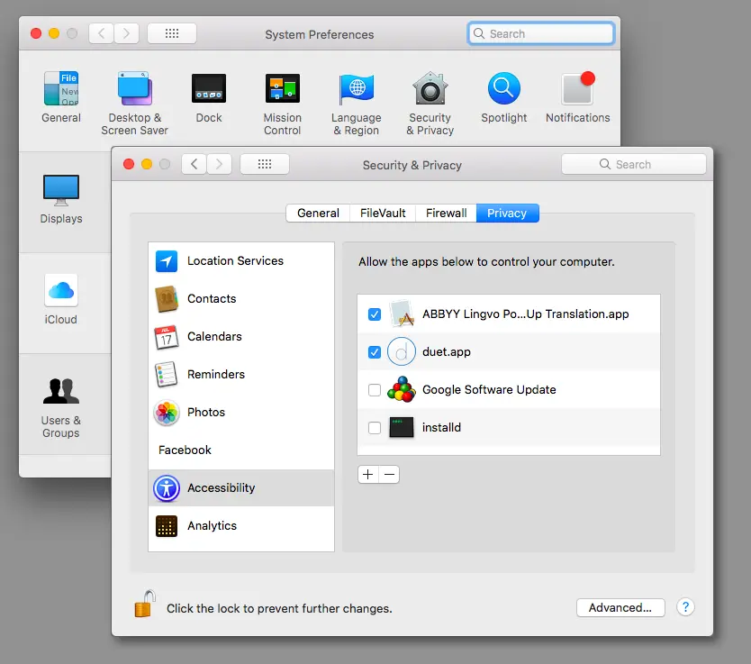Choose Photos in the privacy sidebar
751x664 pixels.
[x=206, y=413]
